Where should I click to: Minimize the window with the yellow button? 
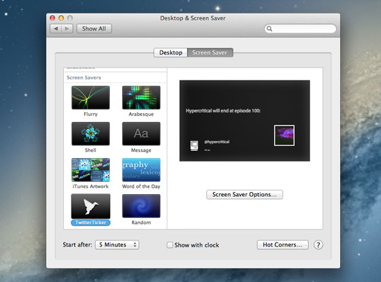(x=61, y=18)
